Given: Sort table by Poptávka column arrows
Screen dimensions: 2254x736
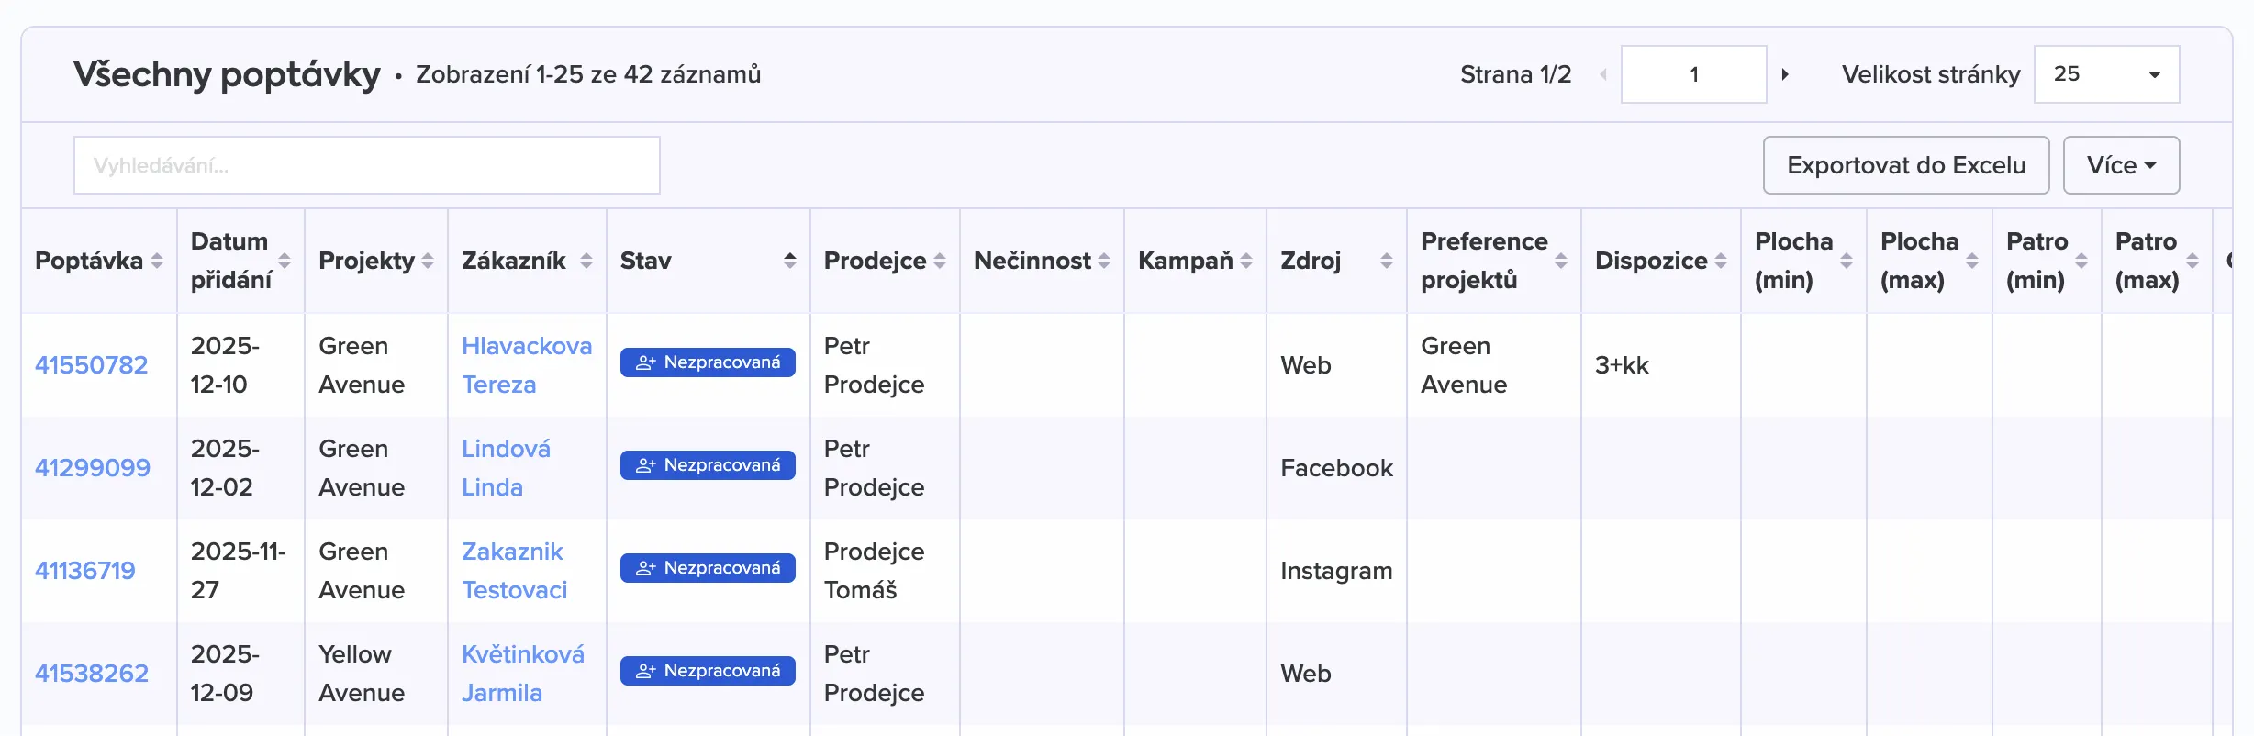Looking at the screenshot, I should (157, 262).
